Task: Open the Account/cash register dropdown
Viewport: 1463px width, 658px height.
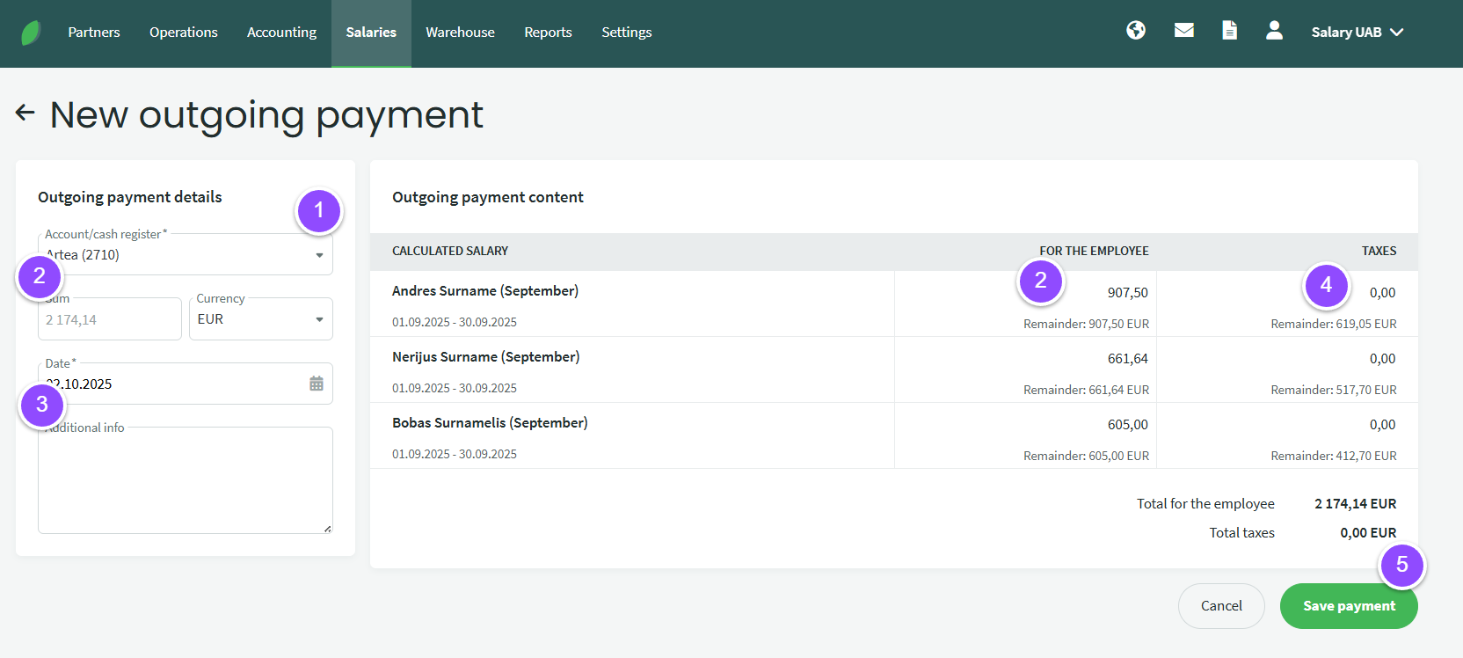Action: [x=186, y=255]
